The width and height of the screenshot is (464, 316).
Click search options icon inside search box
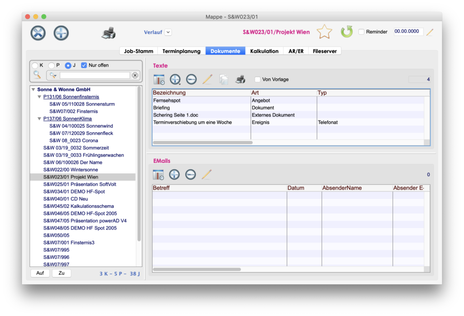tap(53, 76)
